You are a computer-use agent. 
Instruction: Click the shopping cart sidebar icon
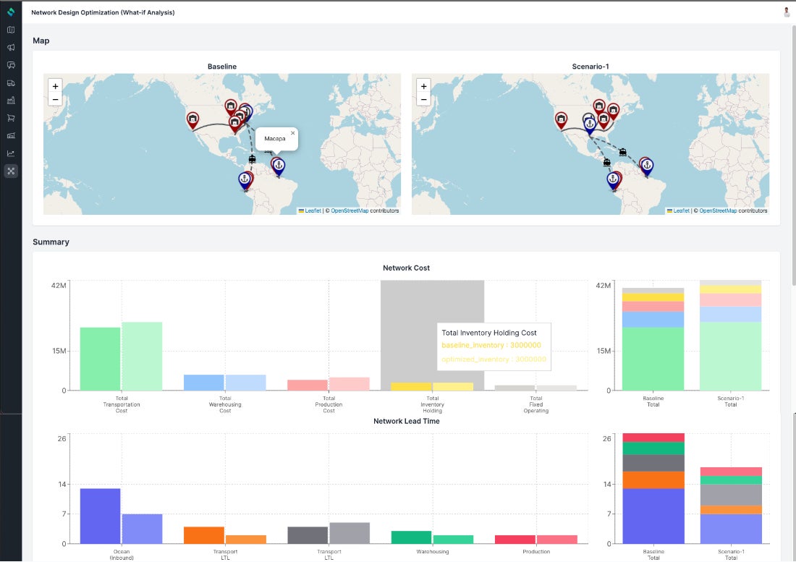pyautogui.click(x=11, y=118)
